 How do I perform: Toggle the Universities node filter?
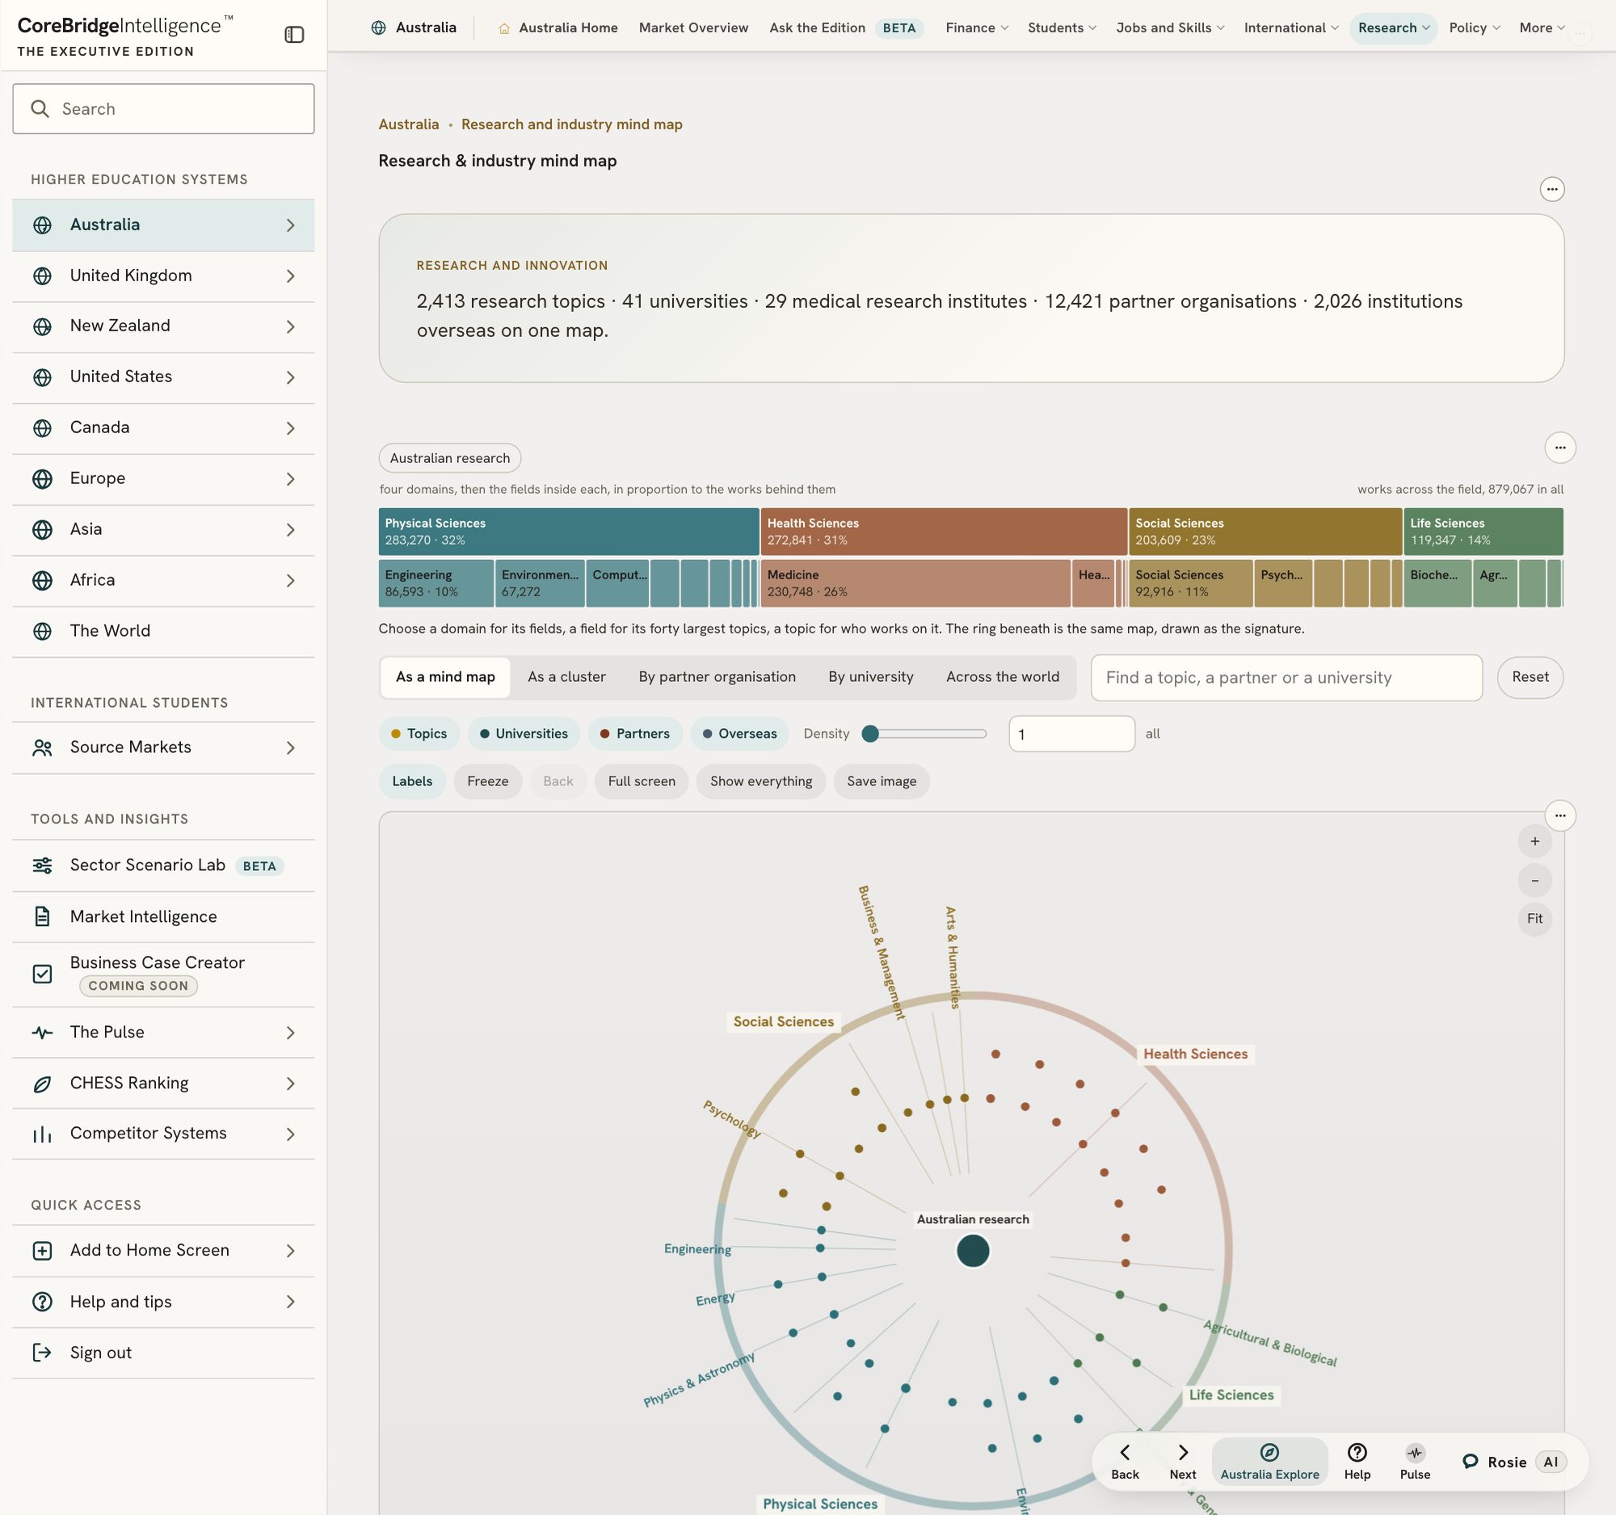[524, 734]
